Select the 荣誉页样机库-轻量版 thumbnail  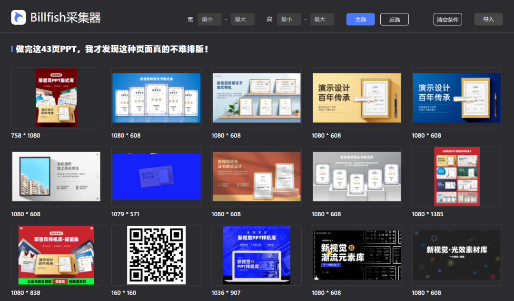coord(56,255)
